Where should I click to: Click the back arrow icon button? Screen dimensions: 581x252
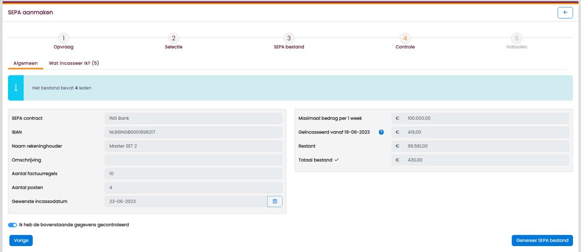point(565,12)
